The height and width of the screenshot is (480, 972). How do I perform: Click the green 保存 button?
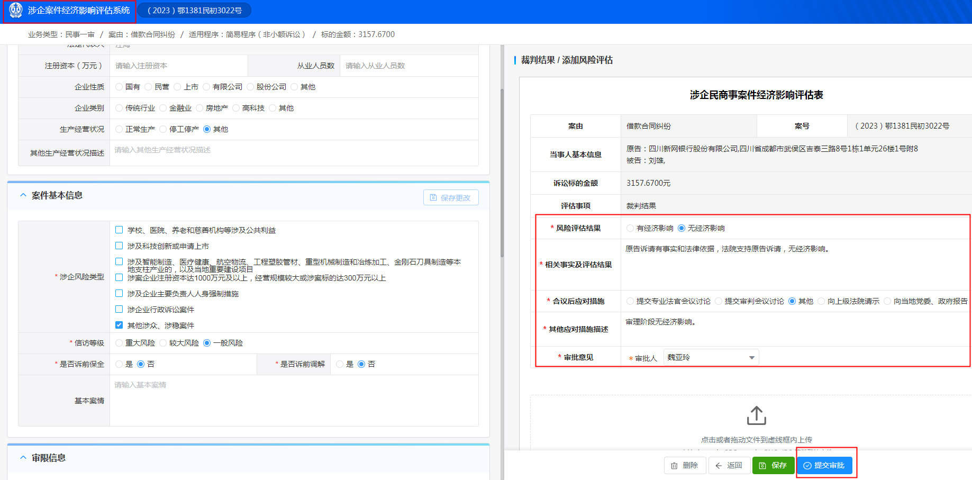tap(773, 466)
